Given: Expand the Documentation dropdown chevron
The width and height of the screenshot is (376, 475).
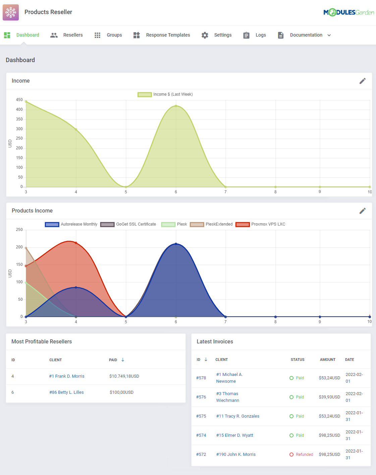Looking at the screenshot, I should (x=329, y=35).
